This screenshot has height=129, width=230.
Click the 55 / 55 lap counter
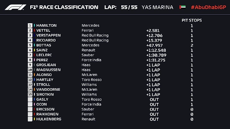(129, 7)
